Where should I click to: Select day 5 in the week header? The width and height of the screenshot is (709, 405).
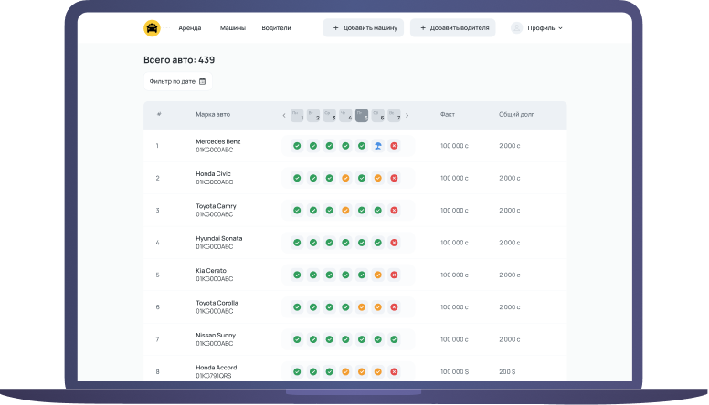point(362,116)
